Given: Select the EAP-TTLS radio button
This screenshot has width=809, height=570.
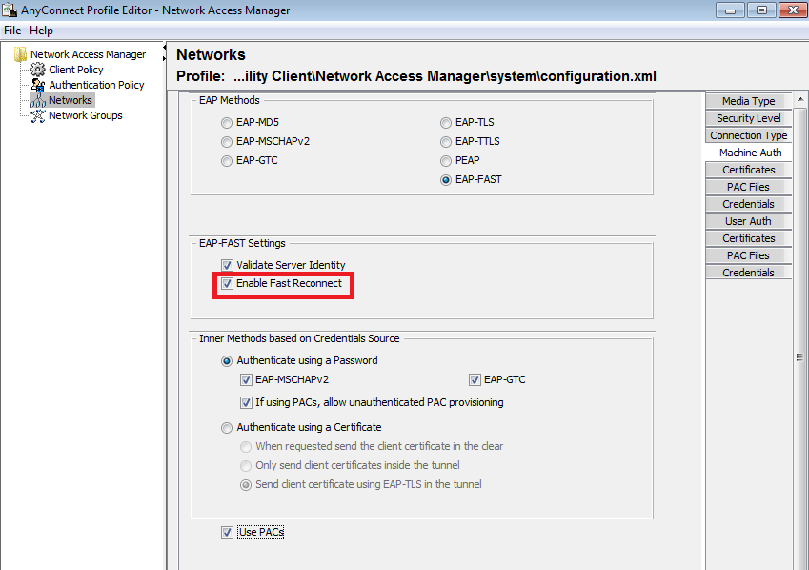Looking at the screenshot, I should (x=446, y=142).
